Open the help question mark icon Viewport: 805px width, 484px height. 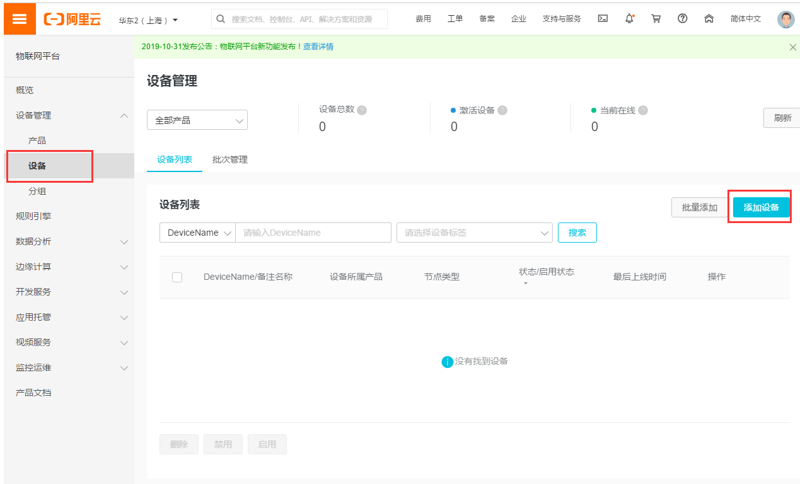click(x=682, y=18)
